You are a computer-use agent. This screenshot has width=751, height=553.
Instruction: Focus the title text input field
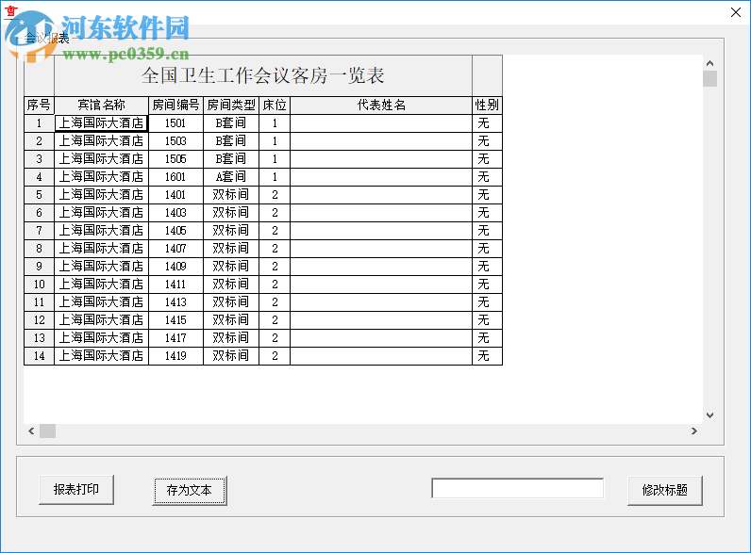517,488
